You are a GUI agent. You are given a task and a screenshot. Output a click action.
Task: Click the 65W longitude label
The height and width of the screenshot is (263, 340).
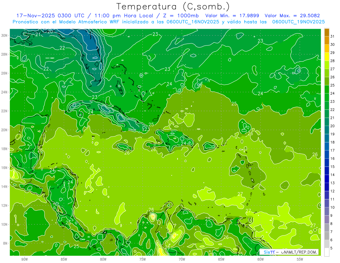221,259
